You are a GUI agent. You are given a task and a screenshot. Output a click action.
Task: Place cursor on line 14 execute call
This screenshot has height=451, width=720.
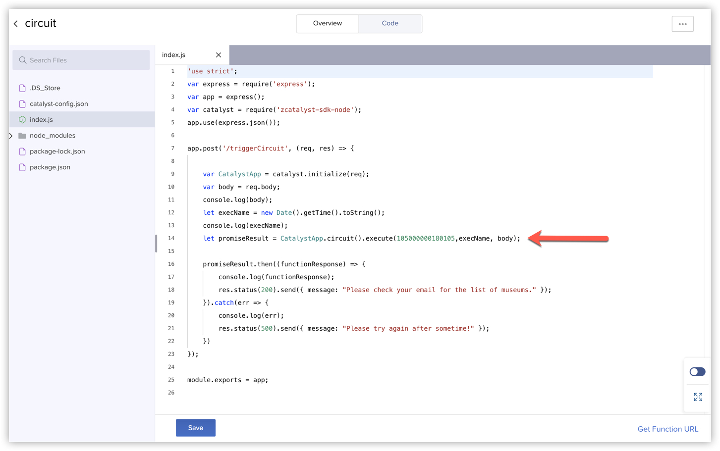coord(380,239)
